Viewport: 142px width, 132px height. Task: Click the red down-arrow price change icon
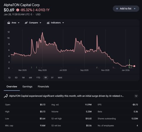(18, 10)
